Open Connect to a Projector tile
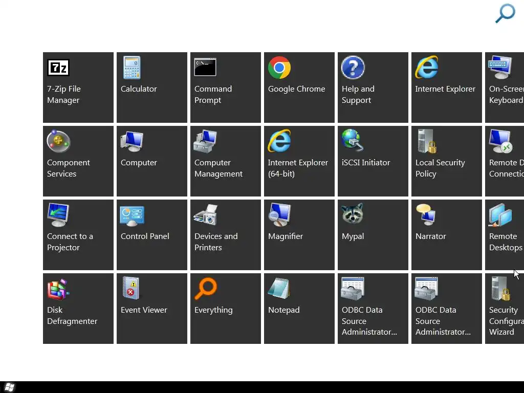524x393 pixels. coord(78,234)
